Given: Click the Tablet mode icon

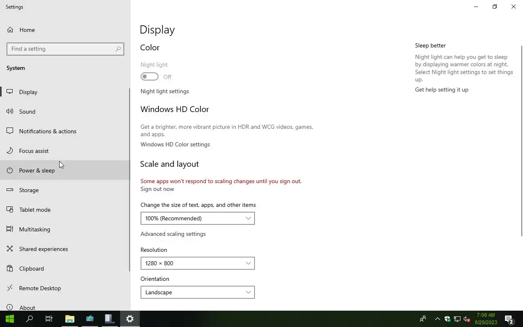Looking at the screenshot, I should click(x=10, y=210).
